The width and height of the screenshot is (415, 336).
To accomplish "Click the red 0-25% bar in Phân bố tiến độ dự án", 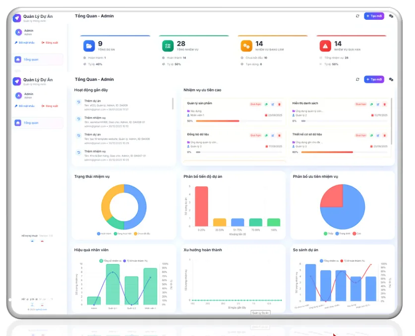I will tap(201, 206).
